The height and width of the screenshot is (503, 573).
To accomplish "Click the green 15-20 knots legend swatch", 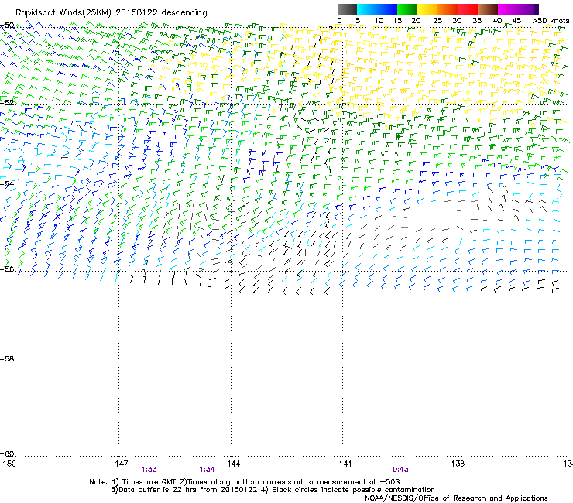I will coord(407,9).
